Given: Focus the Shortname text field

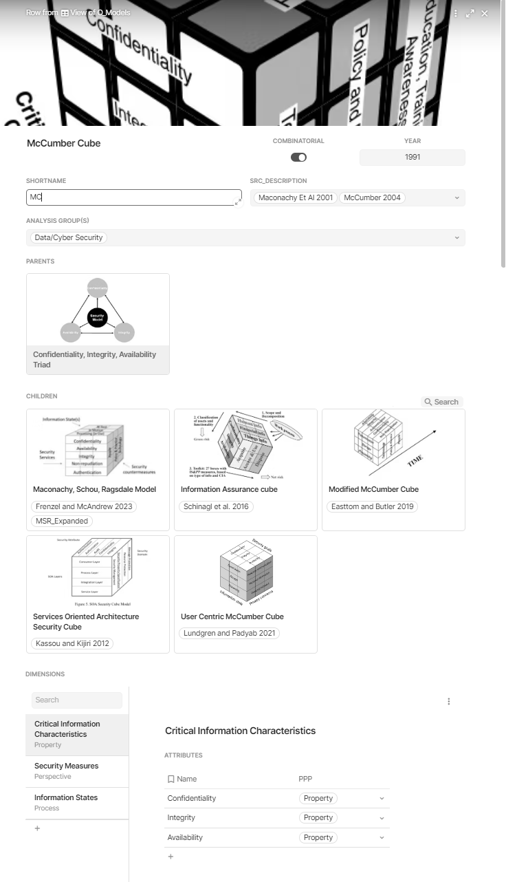Looking at the screenshot, I should [x=133, y=197].
